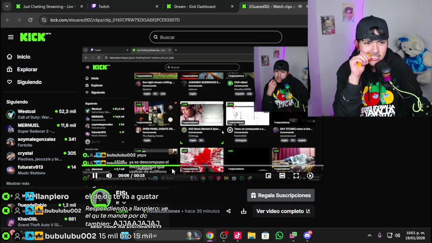Mute the tab using the speaker icon on ElSuarez002 tab
The height and width of the screenshot is (243, 432).
(300, 6)
